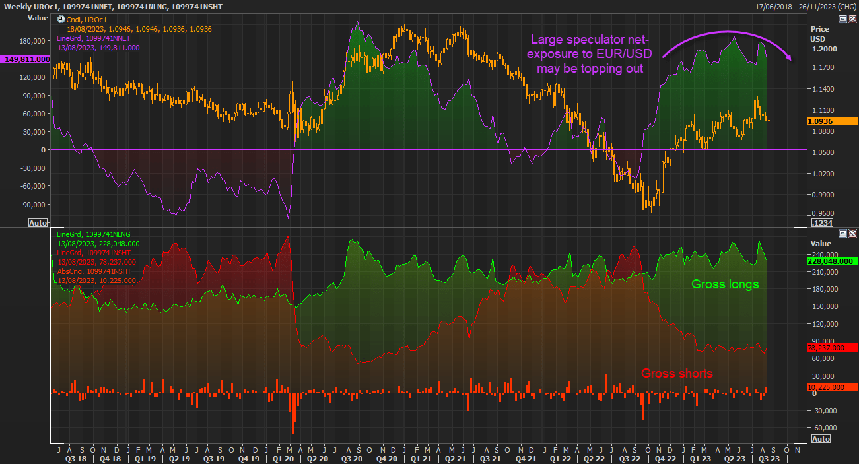Select the LineGrd 1099741NNET legend entry

click(x=95, y=39)
